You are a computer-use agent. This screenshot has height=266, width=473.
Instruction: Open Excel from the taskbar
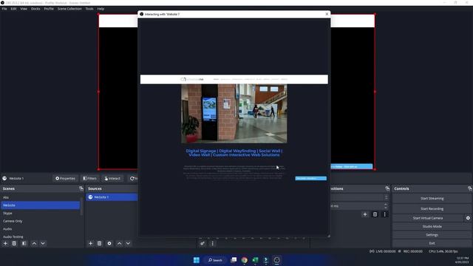click(x=255, y=260)
